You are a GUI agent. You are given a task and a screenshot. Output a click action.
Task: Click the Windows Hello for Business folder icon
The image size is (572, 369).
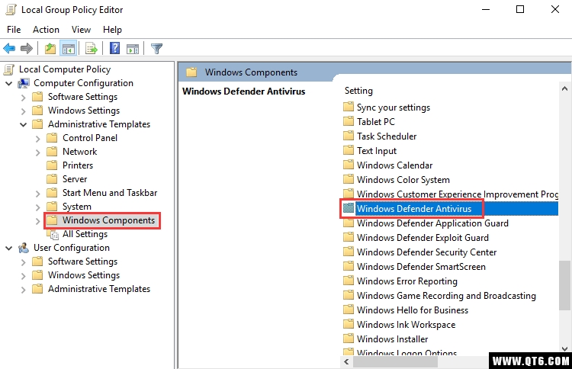pos(349,310)
